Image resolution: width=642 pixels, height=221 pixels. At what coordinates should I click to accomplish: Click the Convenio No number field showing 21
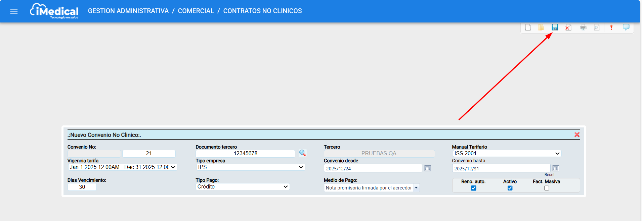tap(149, 154)
